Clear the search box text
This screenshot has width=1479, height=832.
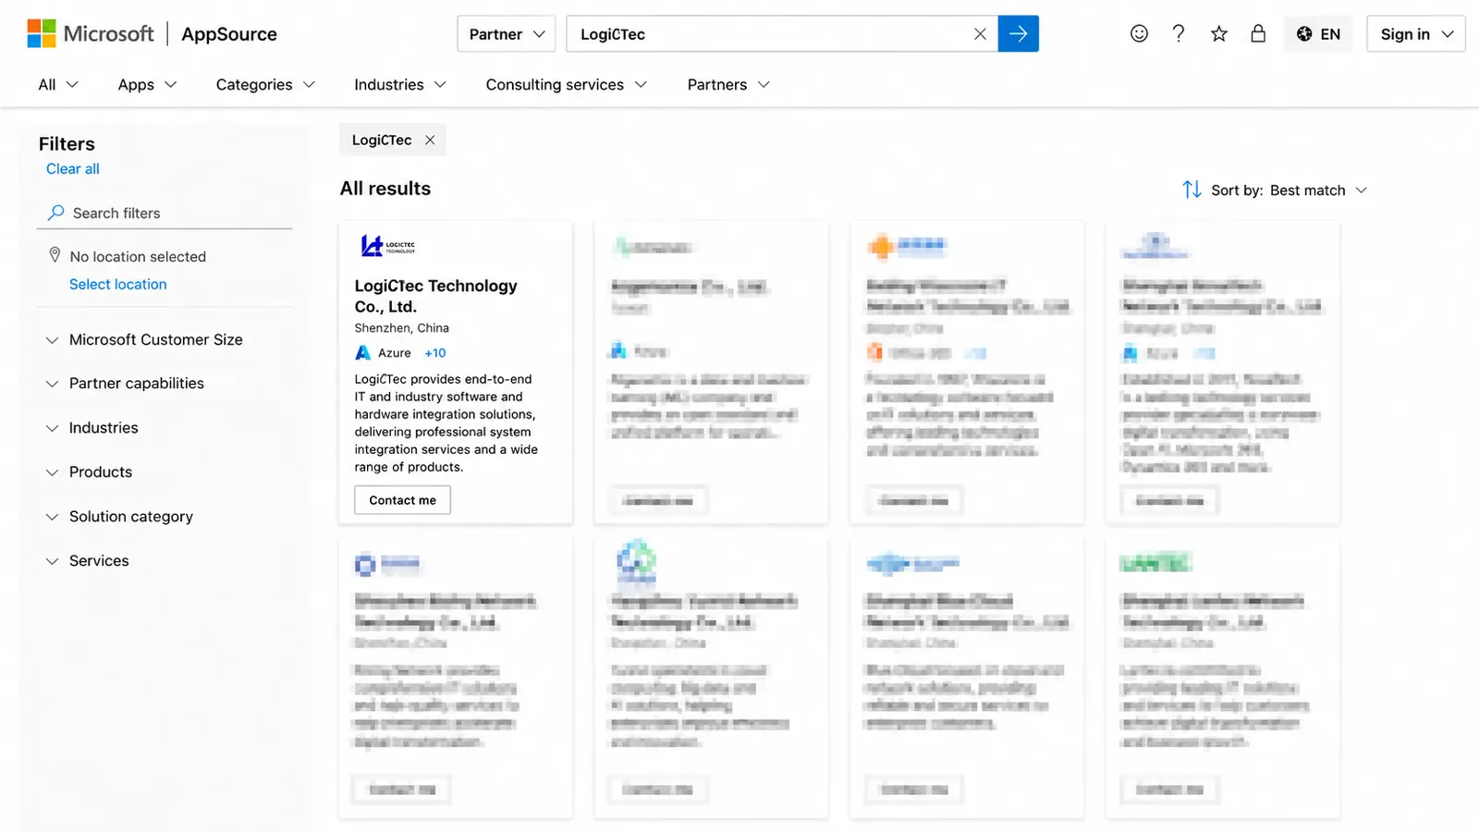(980, 34)
